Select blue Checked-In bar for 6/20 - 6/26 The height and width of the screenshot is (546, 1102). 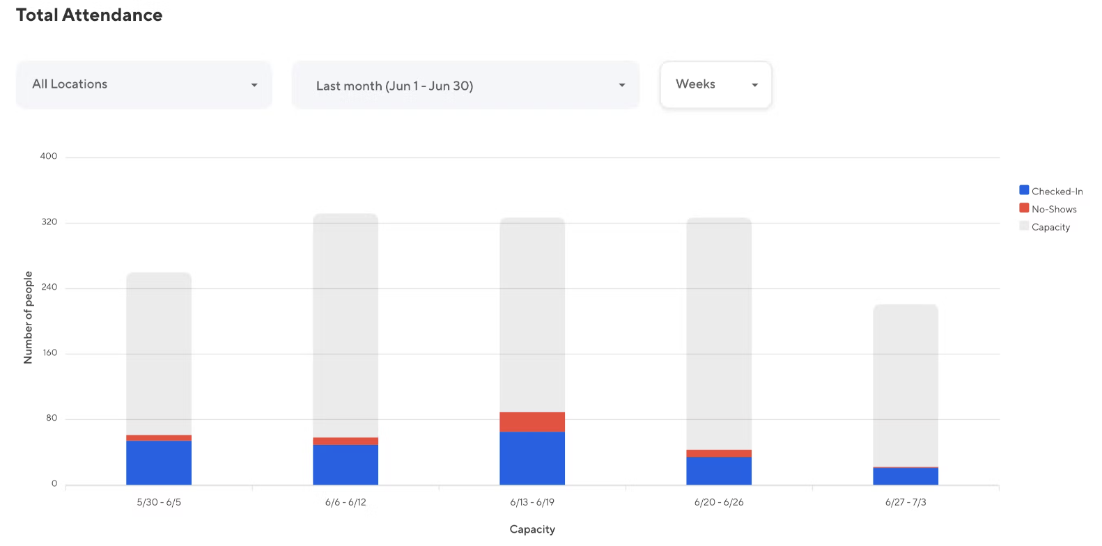719,470
